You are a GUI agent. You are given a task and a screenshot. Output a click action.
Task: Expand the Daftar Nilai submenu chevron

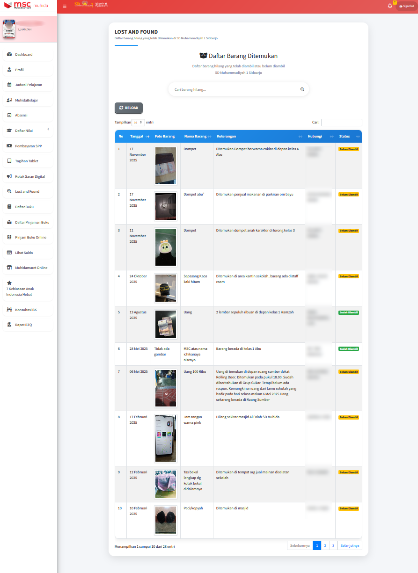pyautogui.click(x=48, y=130)
